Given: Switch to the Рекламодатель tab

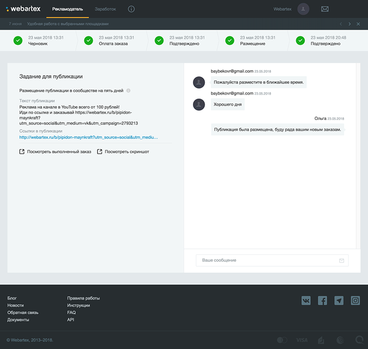Looking at the screenshot, I should coord(68,9).
